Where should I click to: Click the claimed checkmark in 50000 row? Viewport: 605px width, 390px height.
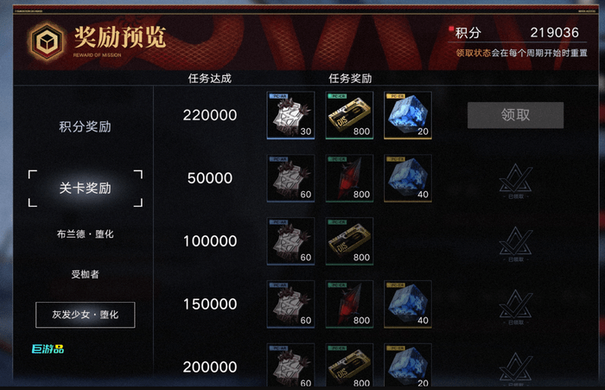(x=515, y=181)
